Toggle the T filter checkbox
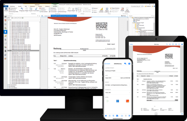This screenshot has width=187, height=121. pos(17,18)
